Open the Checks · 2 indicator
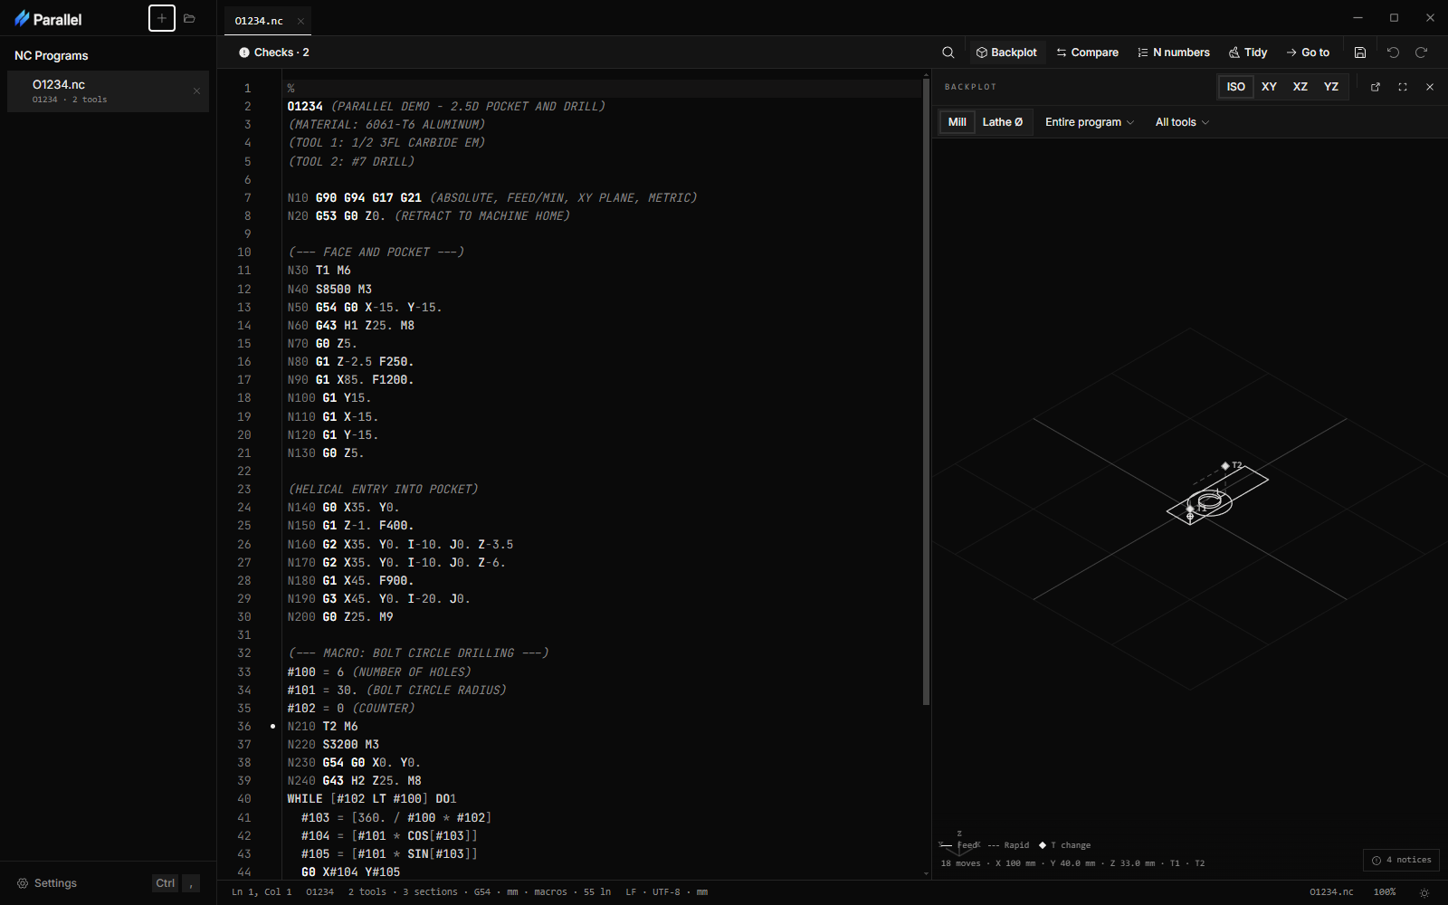The width and height of the screenshot is (1448, 905). coord(274,52)
